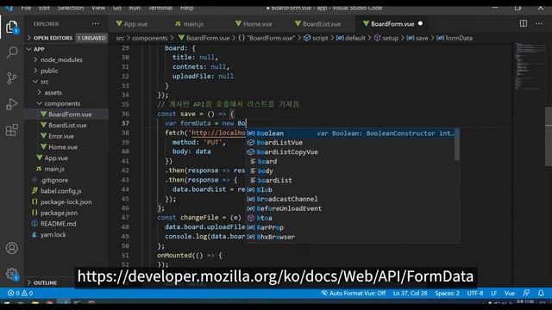Open Explorer more actions ellipsis
This screenshot has width=552, height=310.
96,24
